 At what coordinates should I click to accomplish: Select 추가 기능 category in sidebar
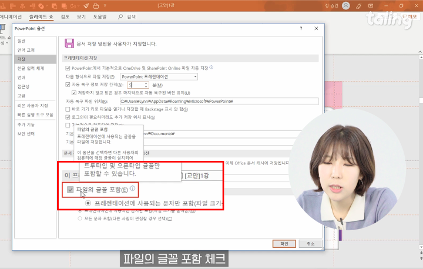(35, 125)
